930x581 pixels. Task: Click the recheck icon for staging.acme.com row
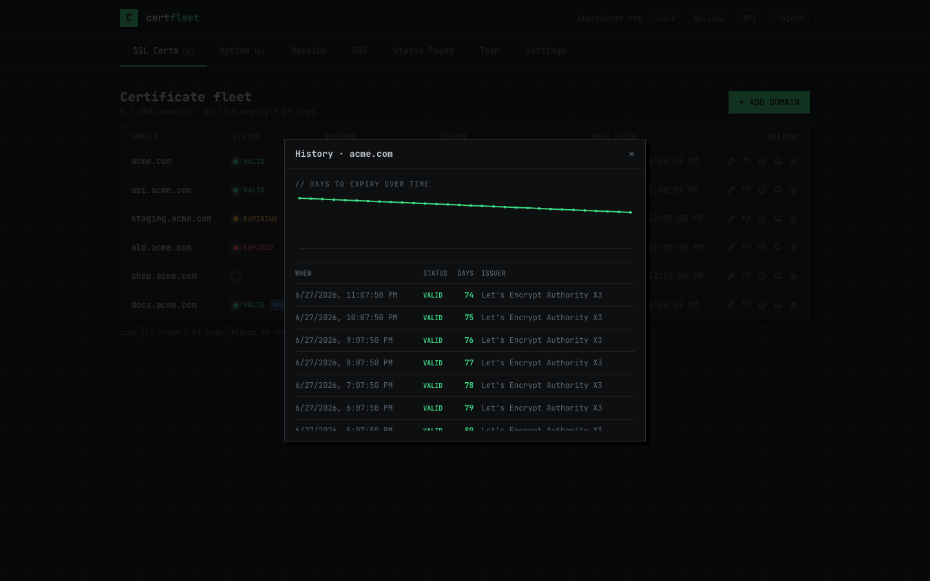tap(747, 219)
